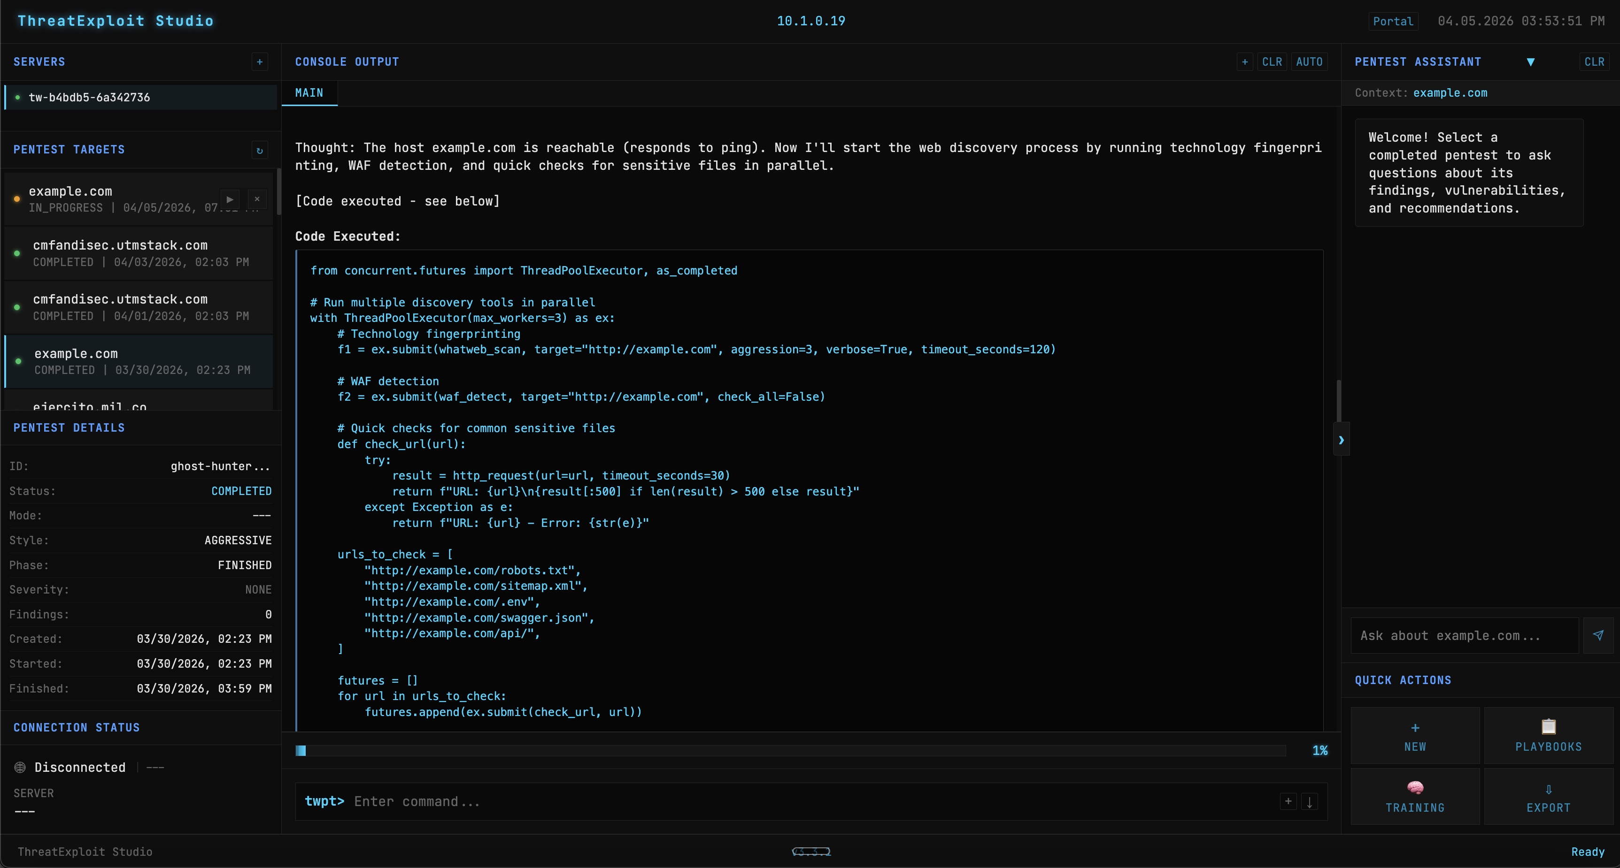Switch to the MAIN console tab

point(309,93)
